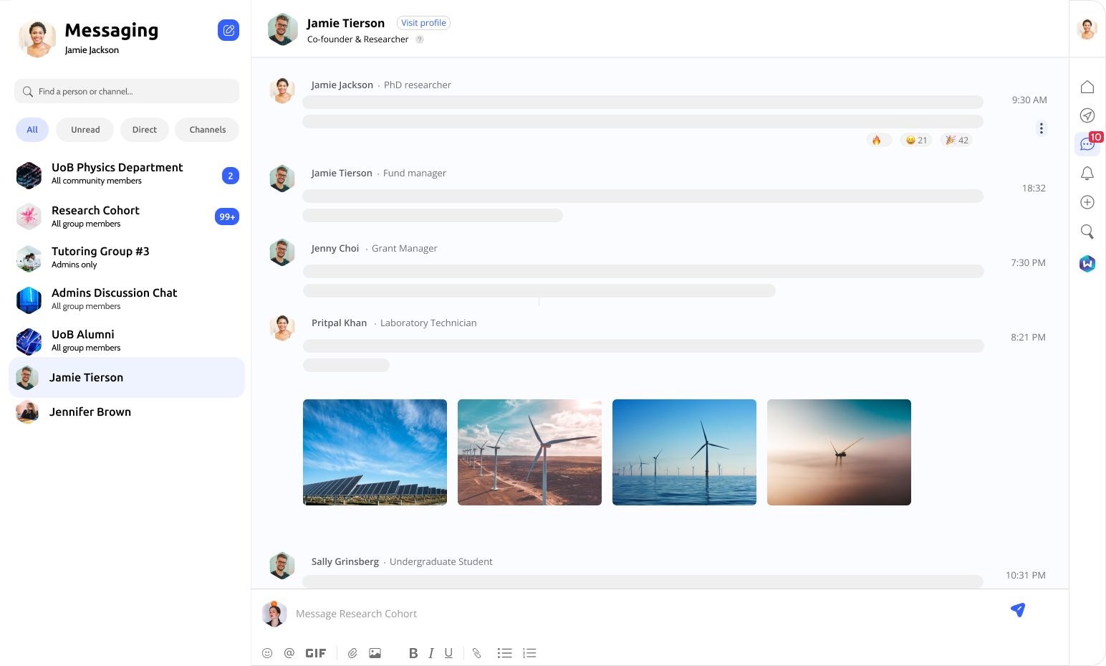Open the UoB Physics Department channel

tap(127, 174)
